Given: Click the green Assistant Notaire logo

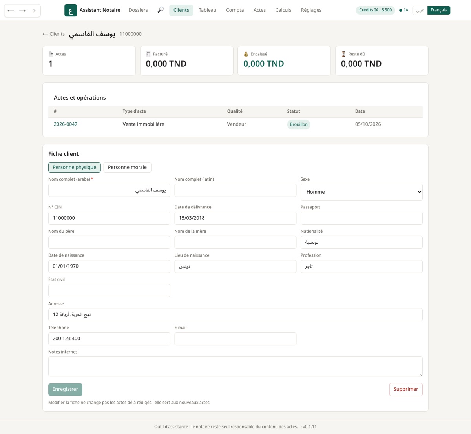Looking at the screenshot, I should (71, 10).
